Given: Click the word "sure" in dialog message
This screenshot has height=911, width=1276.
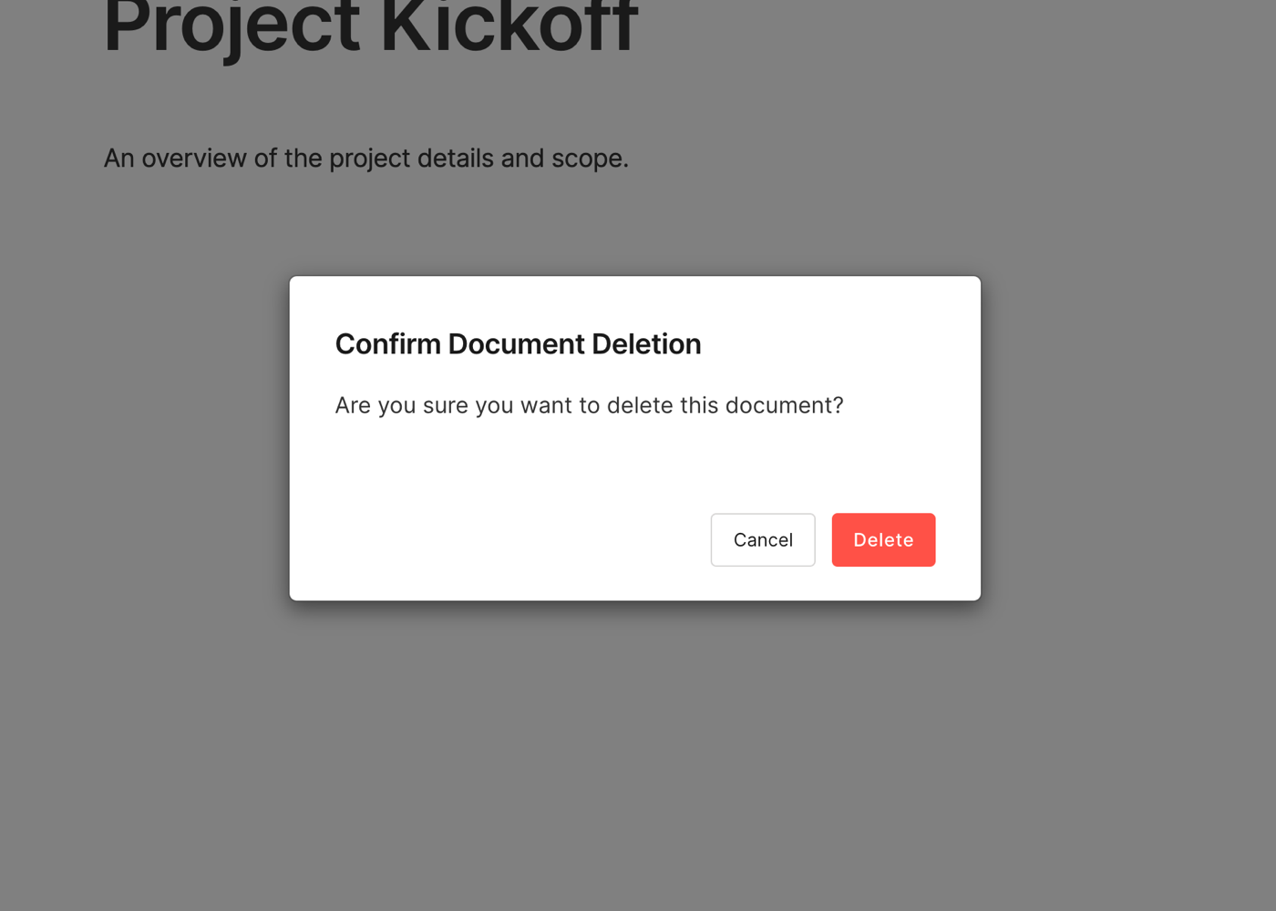Looking at the screenshot, I should click(x=446, y=405).
